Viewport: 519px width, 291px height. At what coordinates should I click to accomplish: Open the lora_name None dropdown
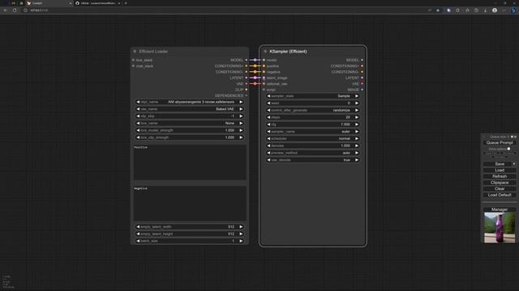pyautogui.click(x=190, y=124)
